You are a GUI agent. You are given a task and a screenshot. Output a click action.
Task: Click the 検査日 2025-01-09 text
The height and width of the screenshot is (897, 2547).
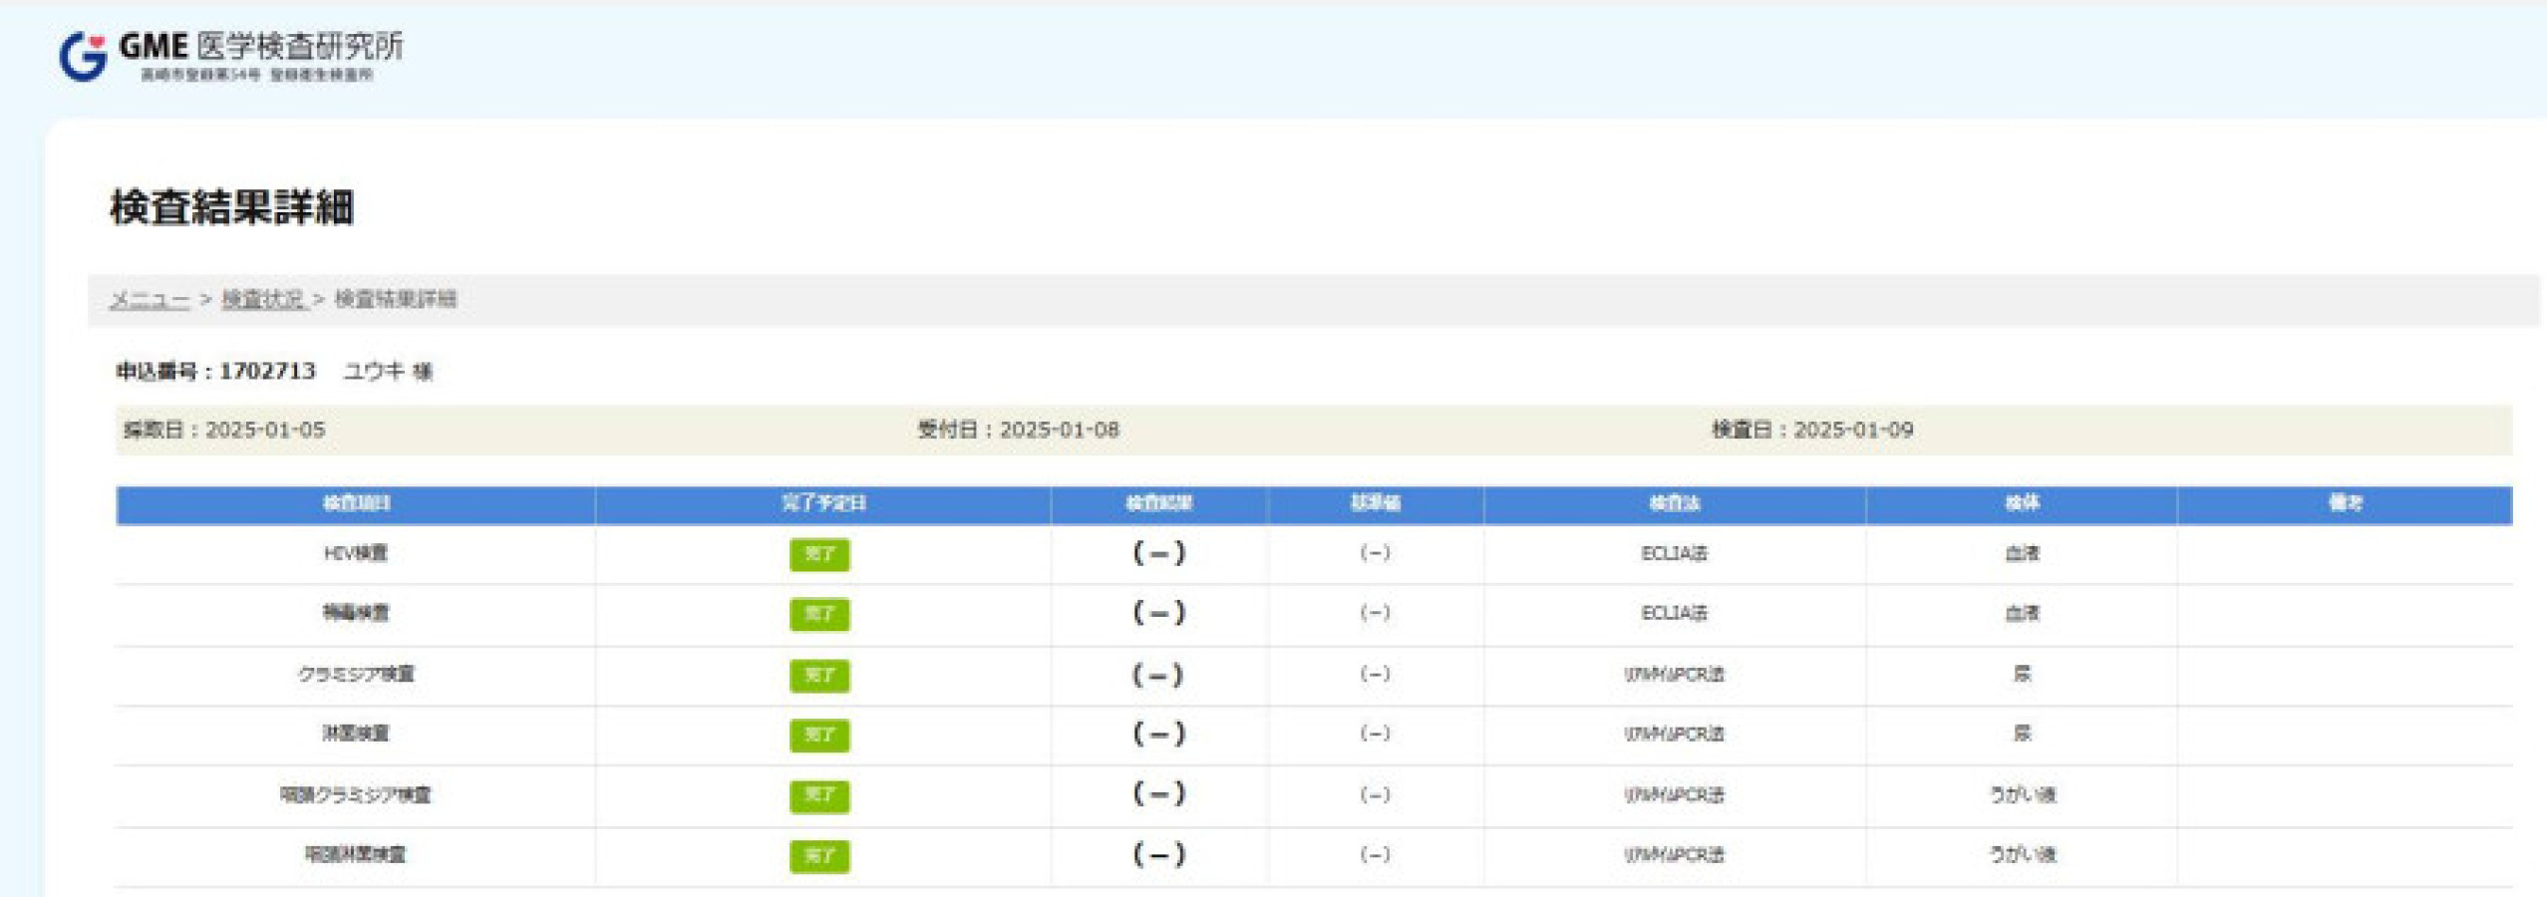[x=1812, y=430]
